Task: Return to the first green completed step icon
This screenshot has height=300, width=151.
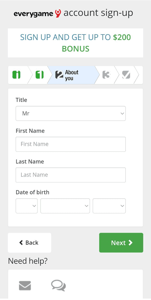Action: coord(16,75)
